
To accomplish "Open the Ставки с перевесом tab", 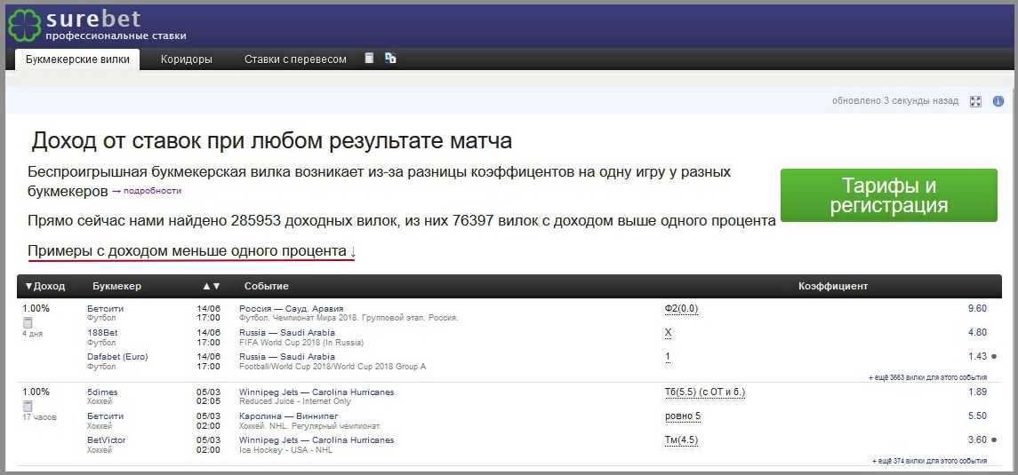I will click(295, 59).
